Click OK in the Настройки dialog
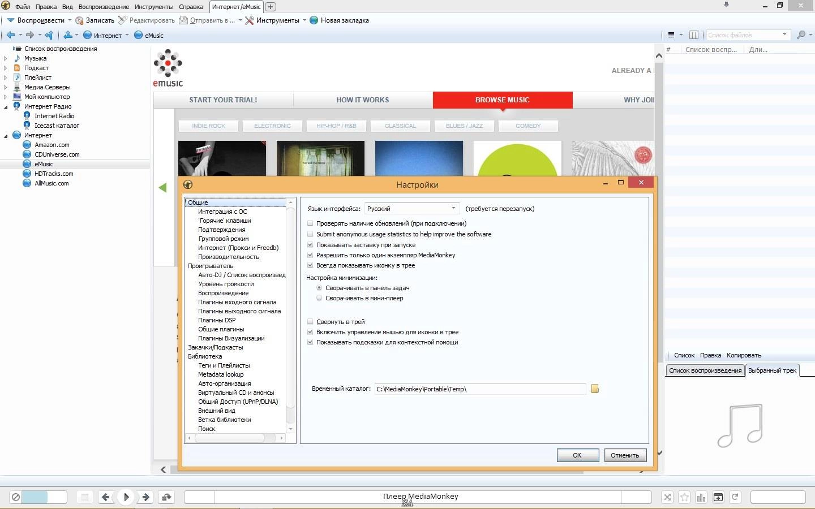Screen dimensions: 815x509 (x=577, y=455)
